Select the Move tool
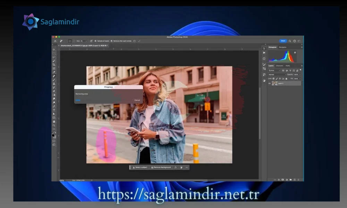This screenshot has width=347, height=208. pyautogui.click(x=54, y=50)
